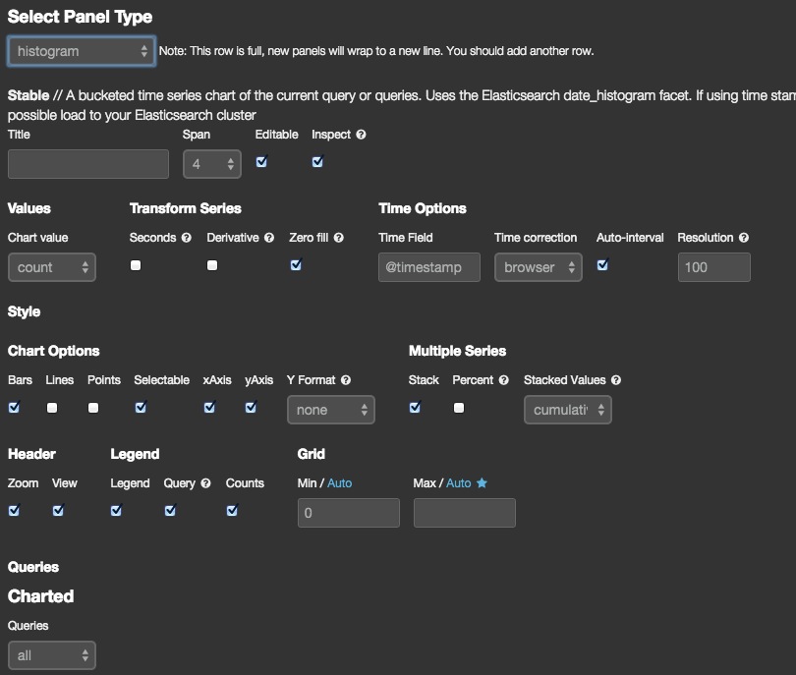Open the Chart value count dropdown
This screenshot has height=675, width=796.
pyautogui.click(x=51, y=267)
